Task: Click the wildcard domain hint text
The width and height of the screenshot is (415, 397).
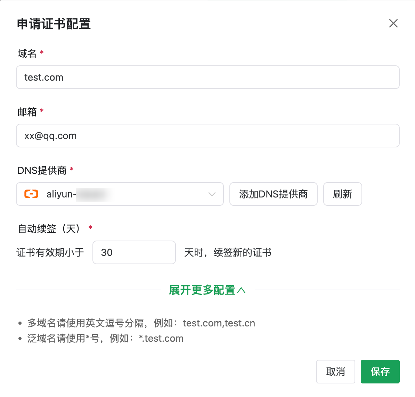Action: [x=105, y=339]
